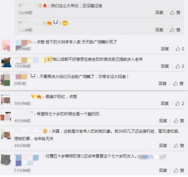Reply to the nested comment from 3分钟前

(159, 13)
